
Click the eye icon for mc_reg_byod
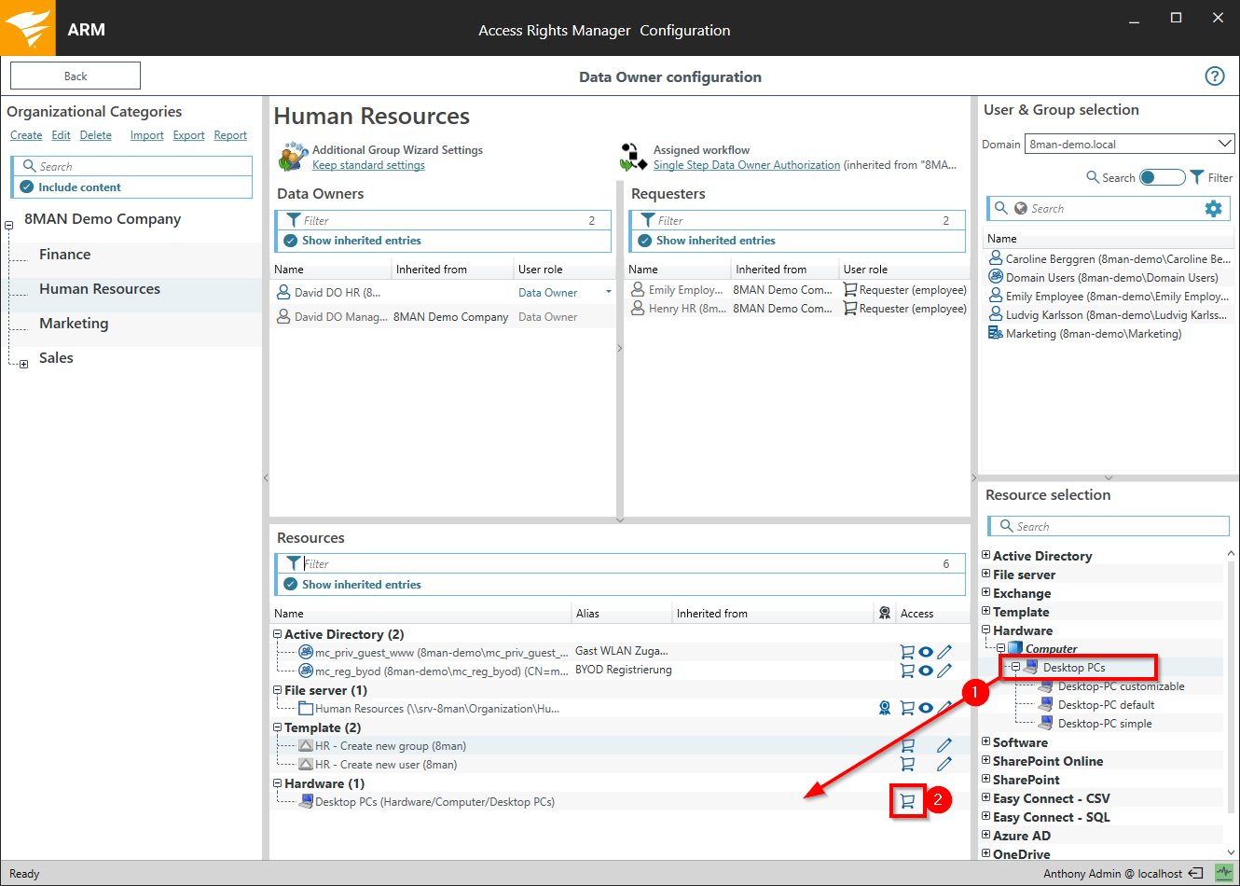[926, 671]
